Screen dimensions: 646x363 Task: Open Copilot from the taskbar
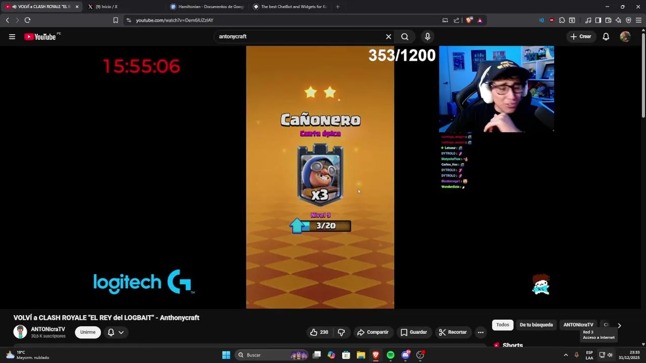(331, 355)
